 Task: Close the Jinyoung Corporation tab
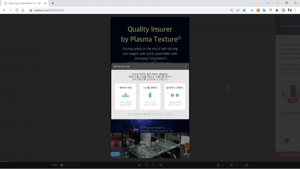(x=45, y=3)
